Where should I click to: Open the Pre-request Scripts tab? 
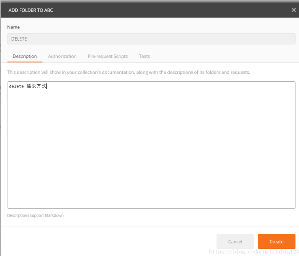pyautogui.click(x=108, y=56)
